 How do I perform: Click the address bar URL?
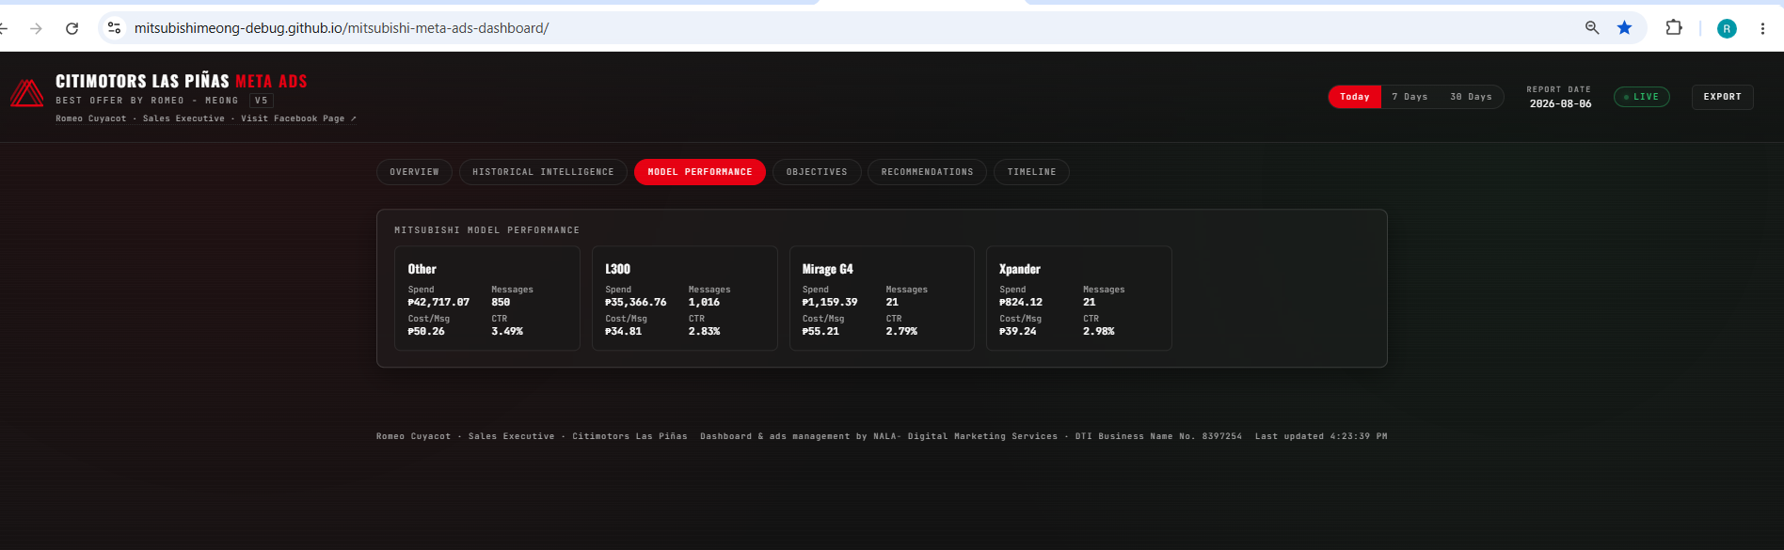click(x=342, y=28)
